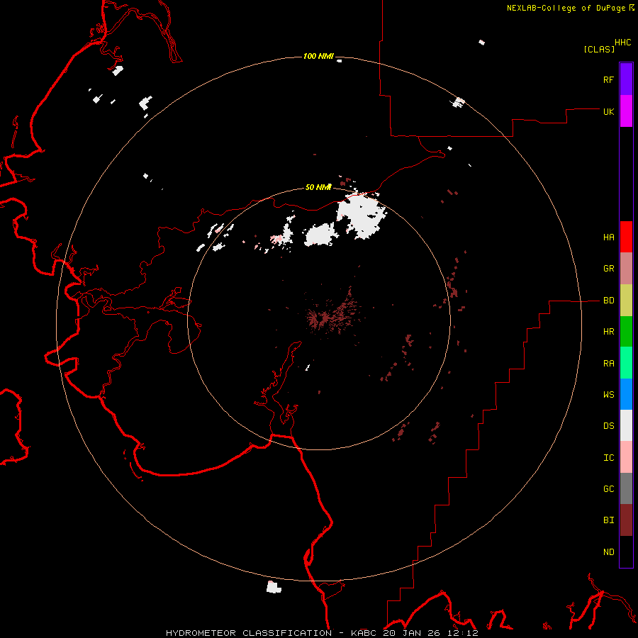The image size is (638, 638).
Task: Click the HR legend label
Action: [x=608, y=332]
